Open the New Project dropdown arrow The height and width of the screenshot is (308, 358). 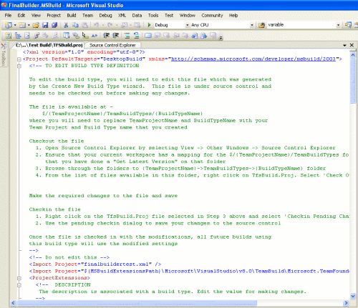[x=15, y=25]
